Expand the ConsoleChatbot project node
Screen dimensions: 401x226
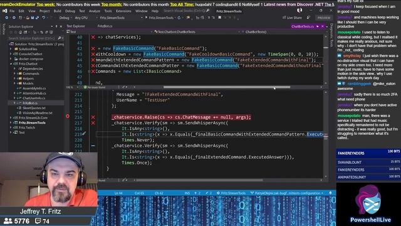pos(11,54)
